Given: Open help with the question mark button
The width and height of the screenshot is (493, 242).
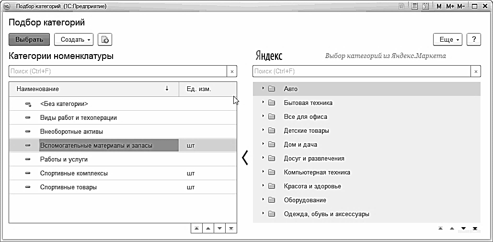Looking at the screenshot, I should pos(473,39).
